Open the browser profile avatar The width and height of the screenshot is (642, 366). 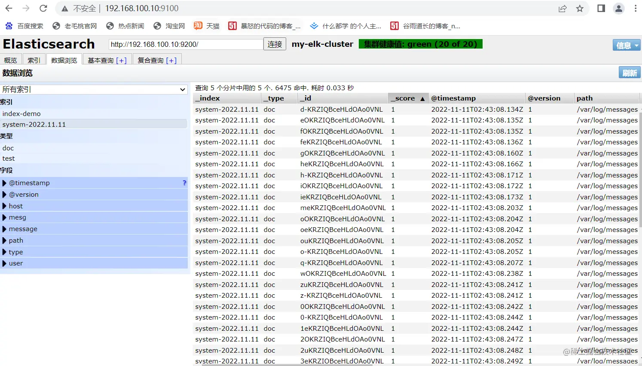[619, 8]
